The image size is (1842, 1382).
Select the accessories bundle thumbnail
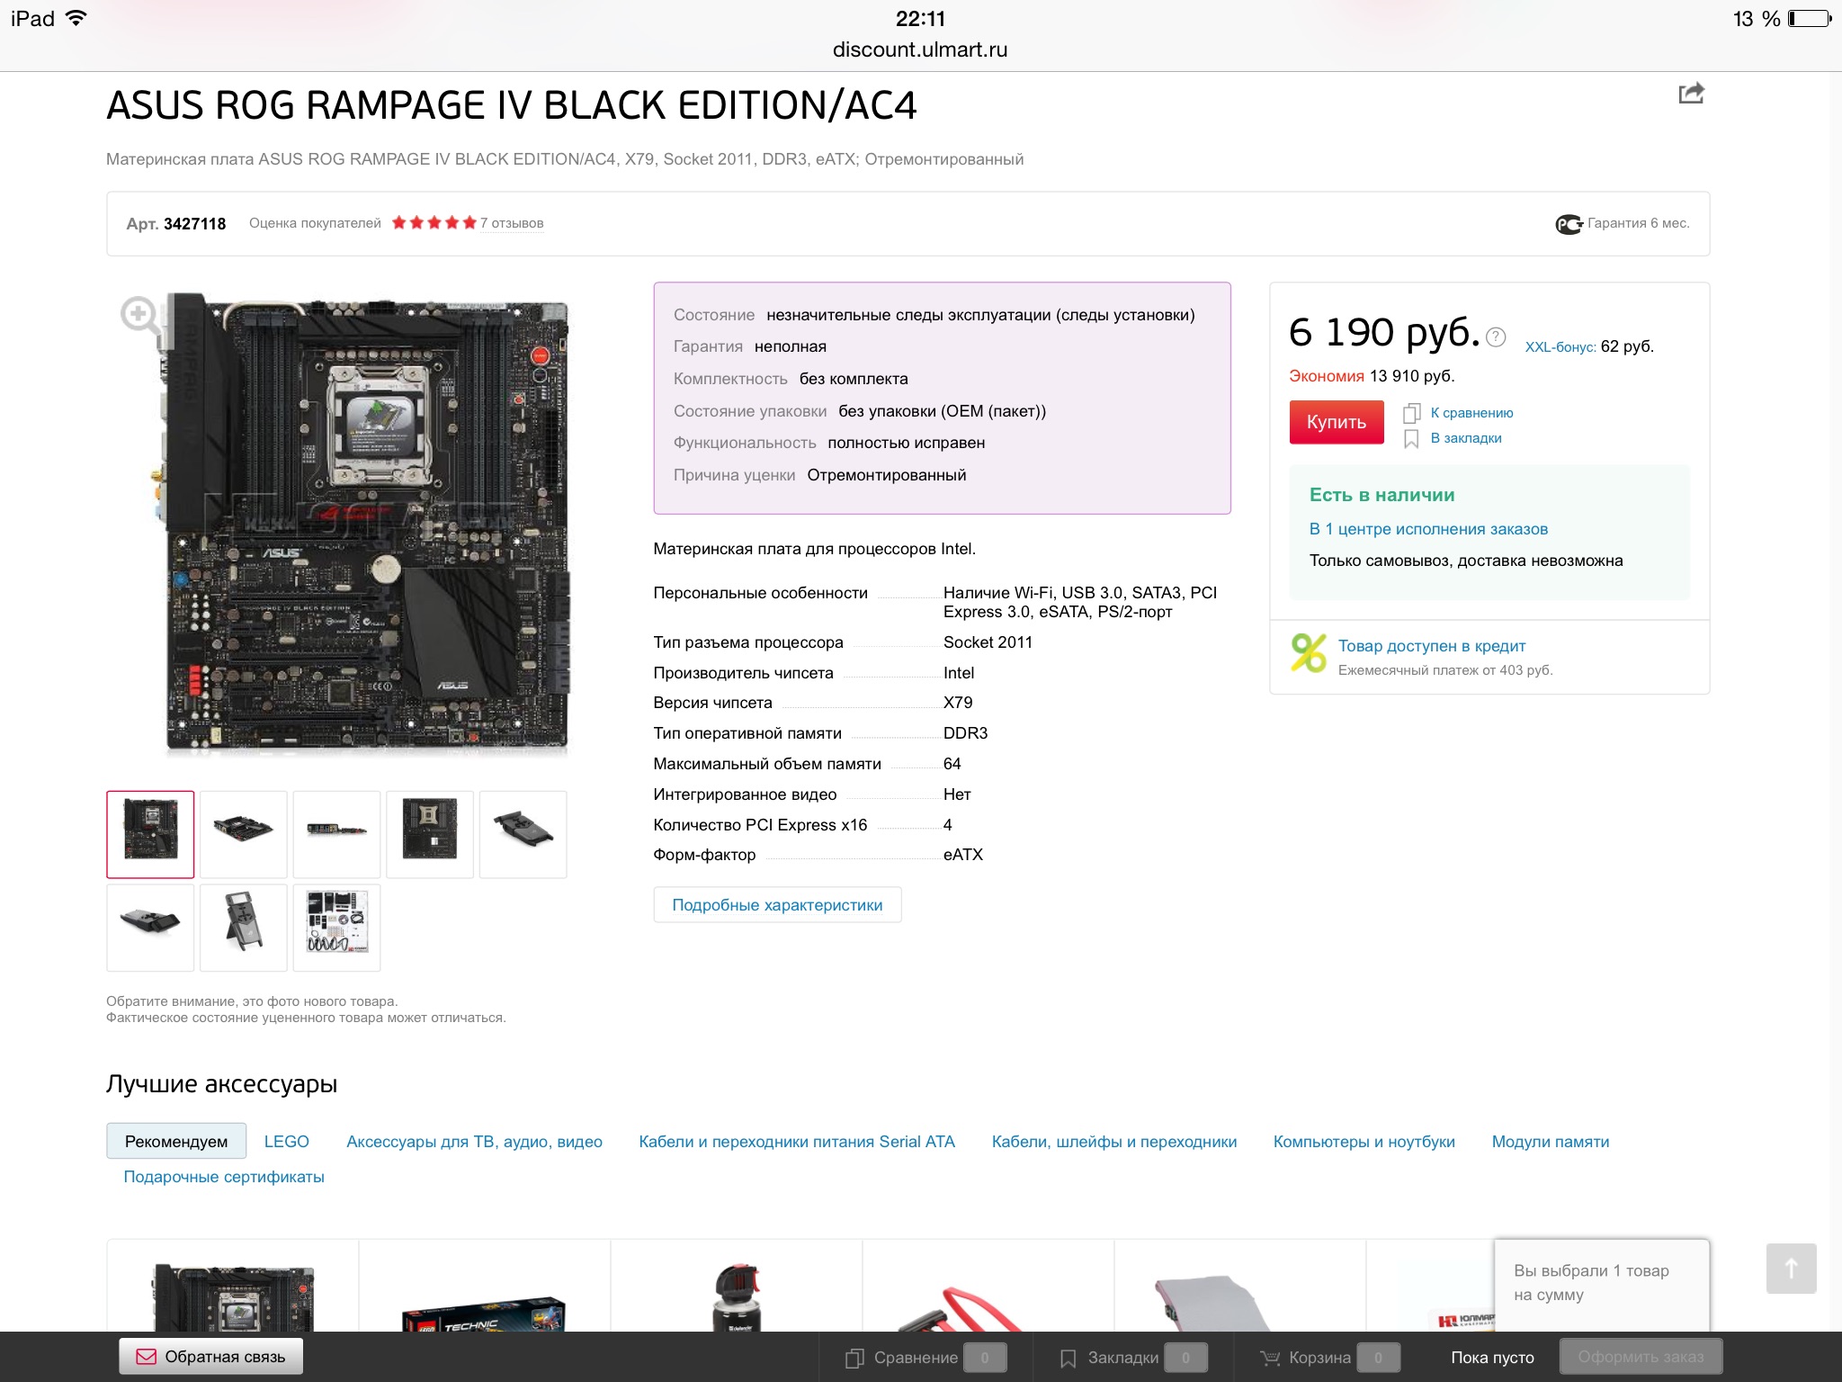(x=336, y=928)
